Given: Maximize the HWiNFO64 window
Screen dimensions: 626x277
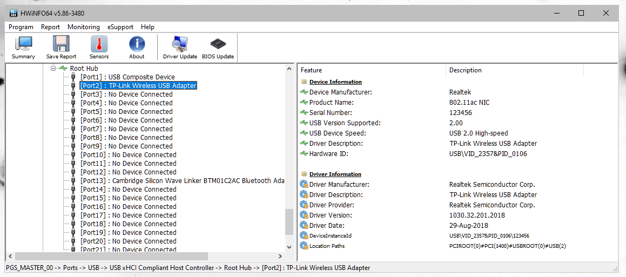Looking at the screenshot, I should [x=581, y=13].
